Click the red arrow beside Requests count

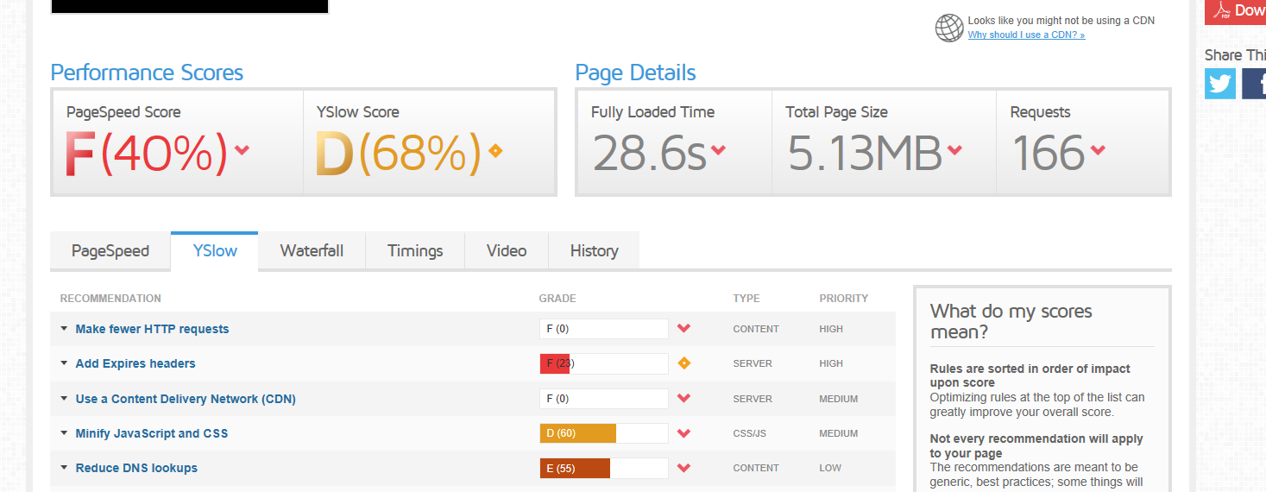pos(1098,150)
